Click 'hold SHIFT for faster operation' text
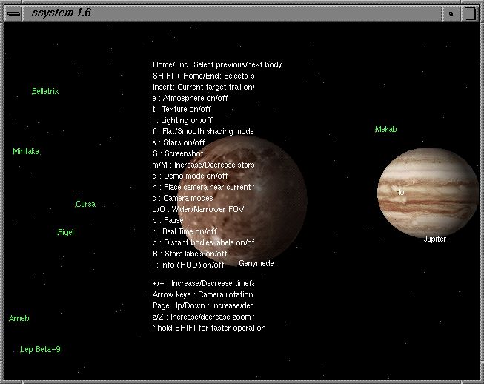 pos(208,328)
